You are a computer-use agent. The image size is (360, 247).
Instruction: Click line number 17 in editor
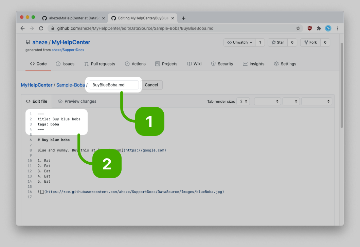[x=30, y=197]
